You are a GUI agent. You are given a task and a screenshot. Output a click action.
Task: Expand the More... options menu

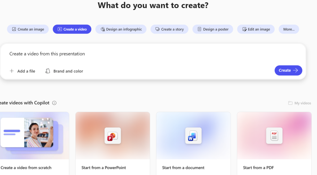(289, 29)
